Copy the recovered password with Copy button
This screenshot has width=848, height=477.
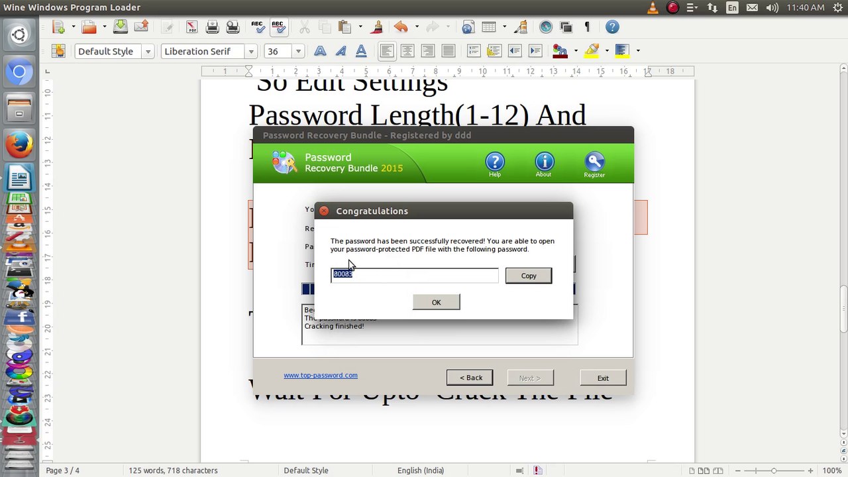point(529,276)
